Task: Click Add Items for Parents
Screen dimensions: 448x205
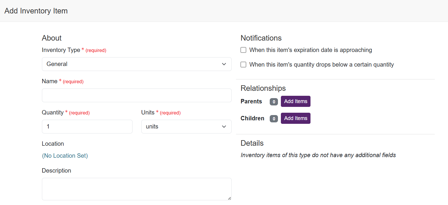Action: [296, 101]
